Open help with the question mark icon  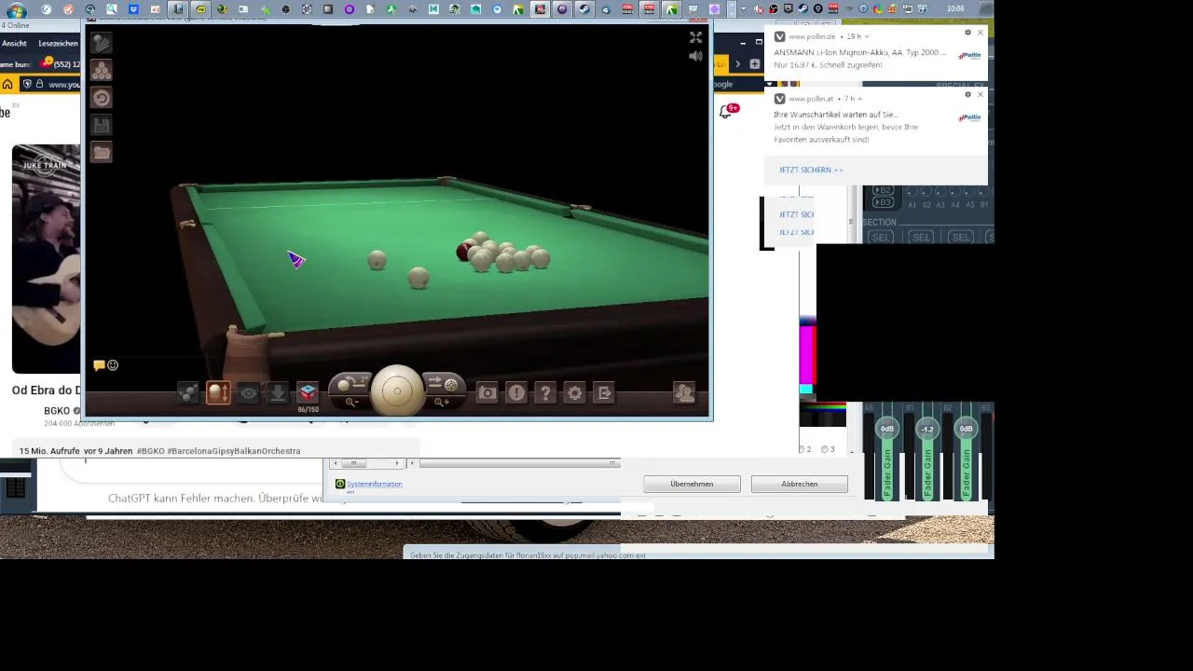546,393
